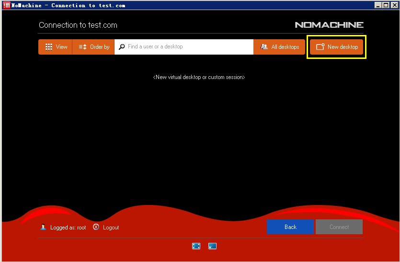
Task: Click the Logged as: root text
Action: pos(68,228)
